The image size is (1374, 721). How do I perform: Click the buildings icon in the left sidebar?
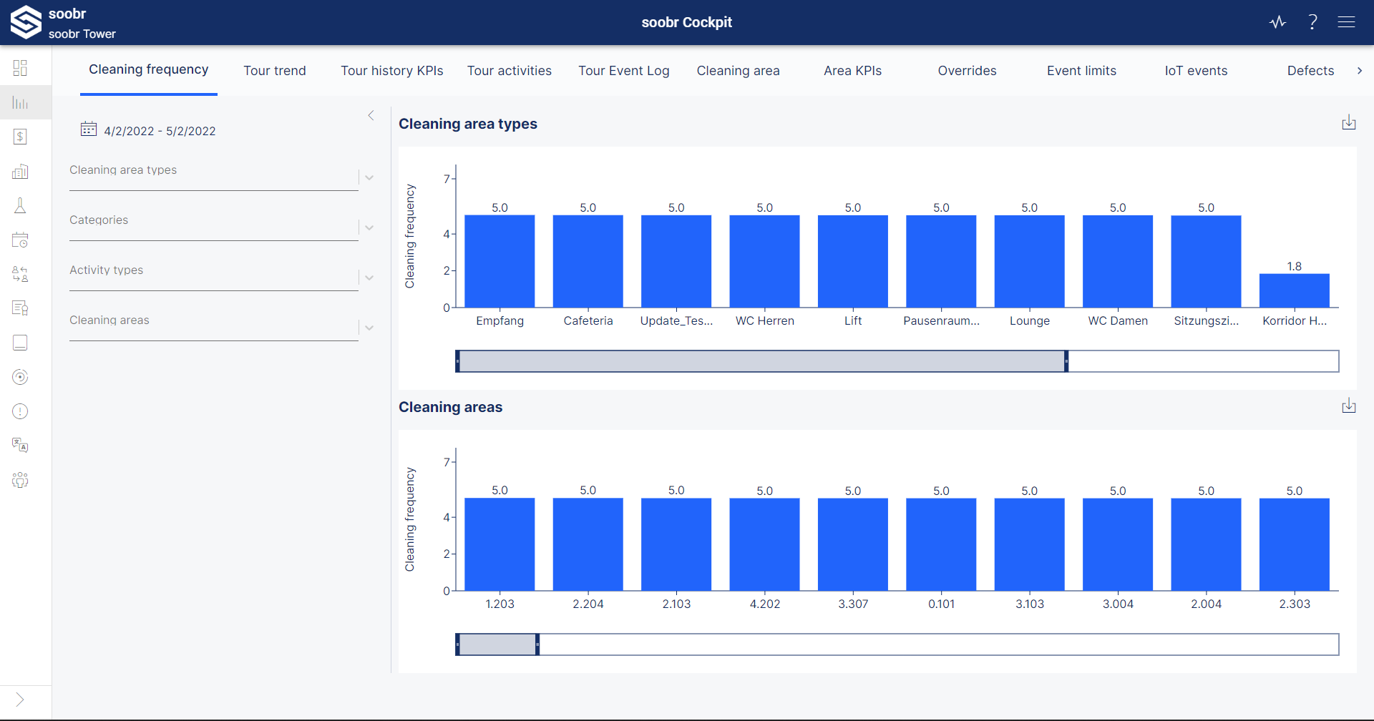pos(20,171)
